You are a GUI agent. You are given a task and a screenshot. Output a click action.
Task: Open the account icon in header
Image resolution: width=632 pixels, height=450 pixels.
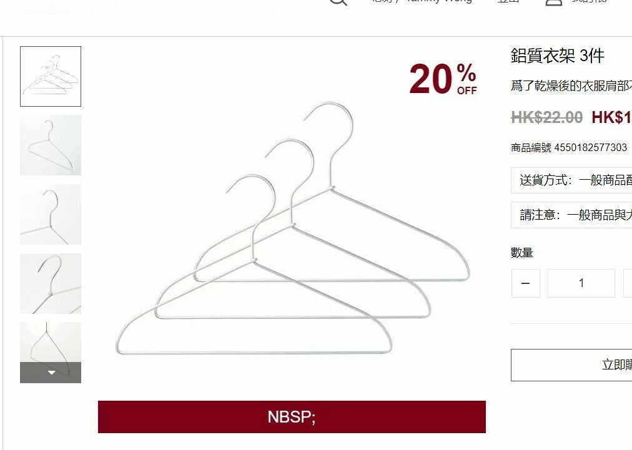pyautogui.click(x=553, y=2)
